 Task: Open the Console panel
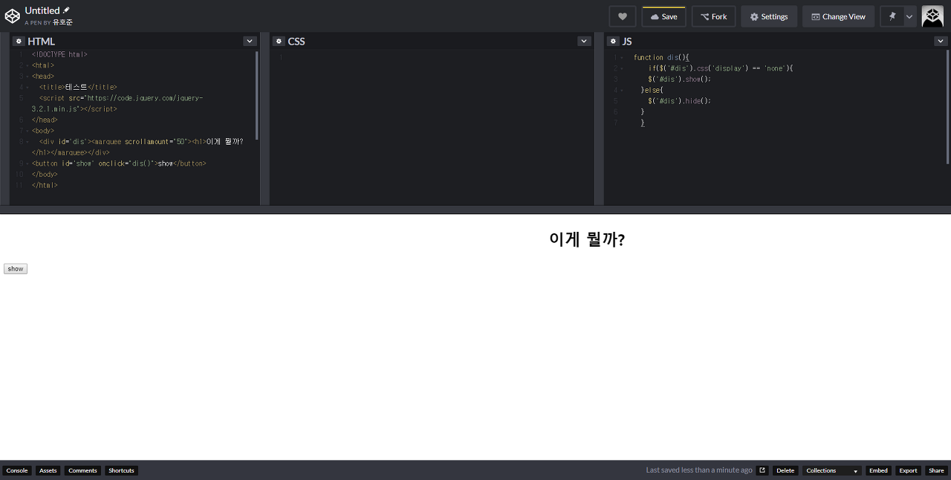[17, 470]
